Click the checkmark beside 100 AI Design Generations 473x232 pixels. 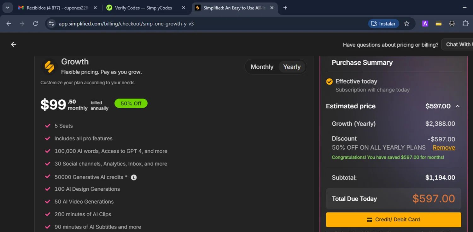(x=48, y=189)
